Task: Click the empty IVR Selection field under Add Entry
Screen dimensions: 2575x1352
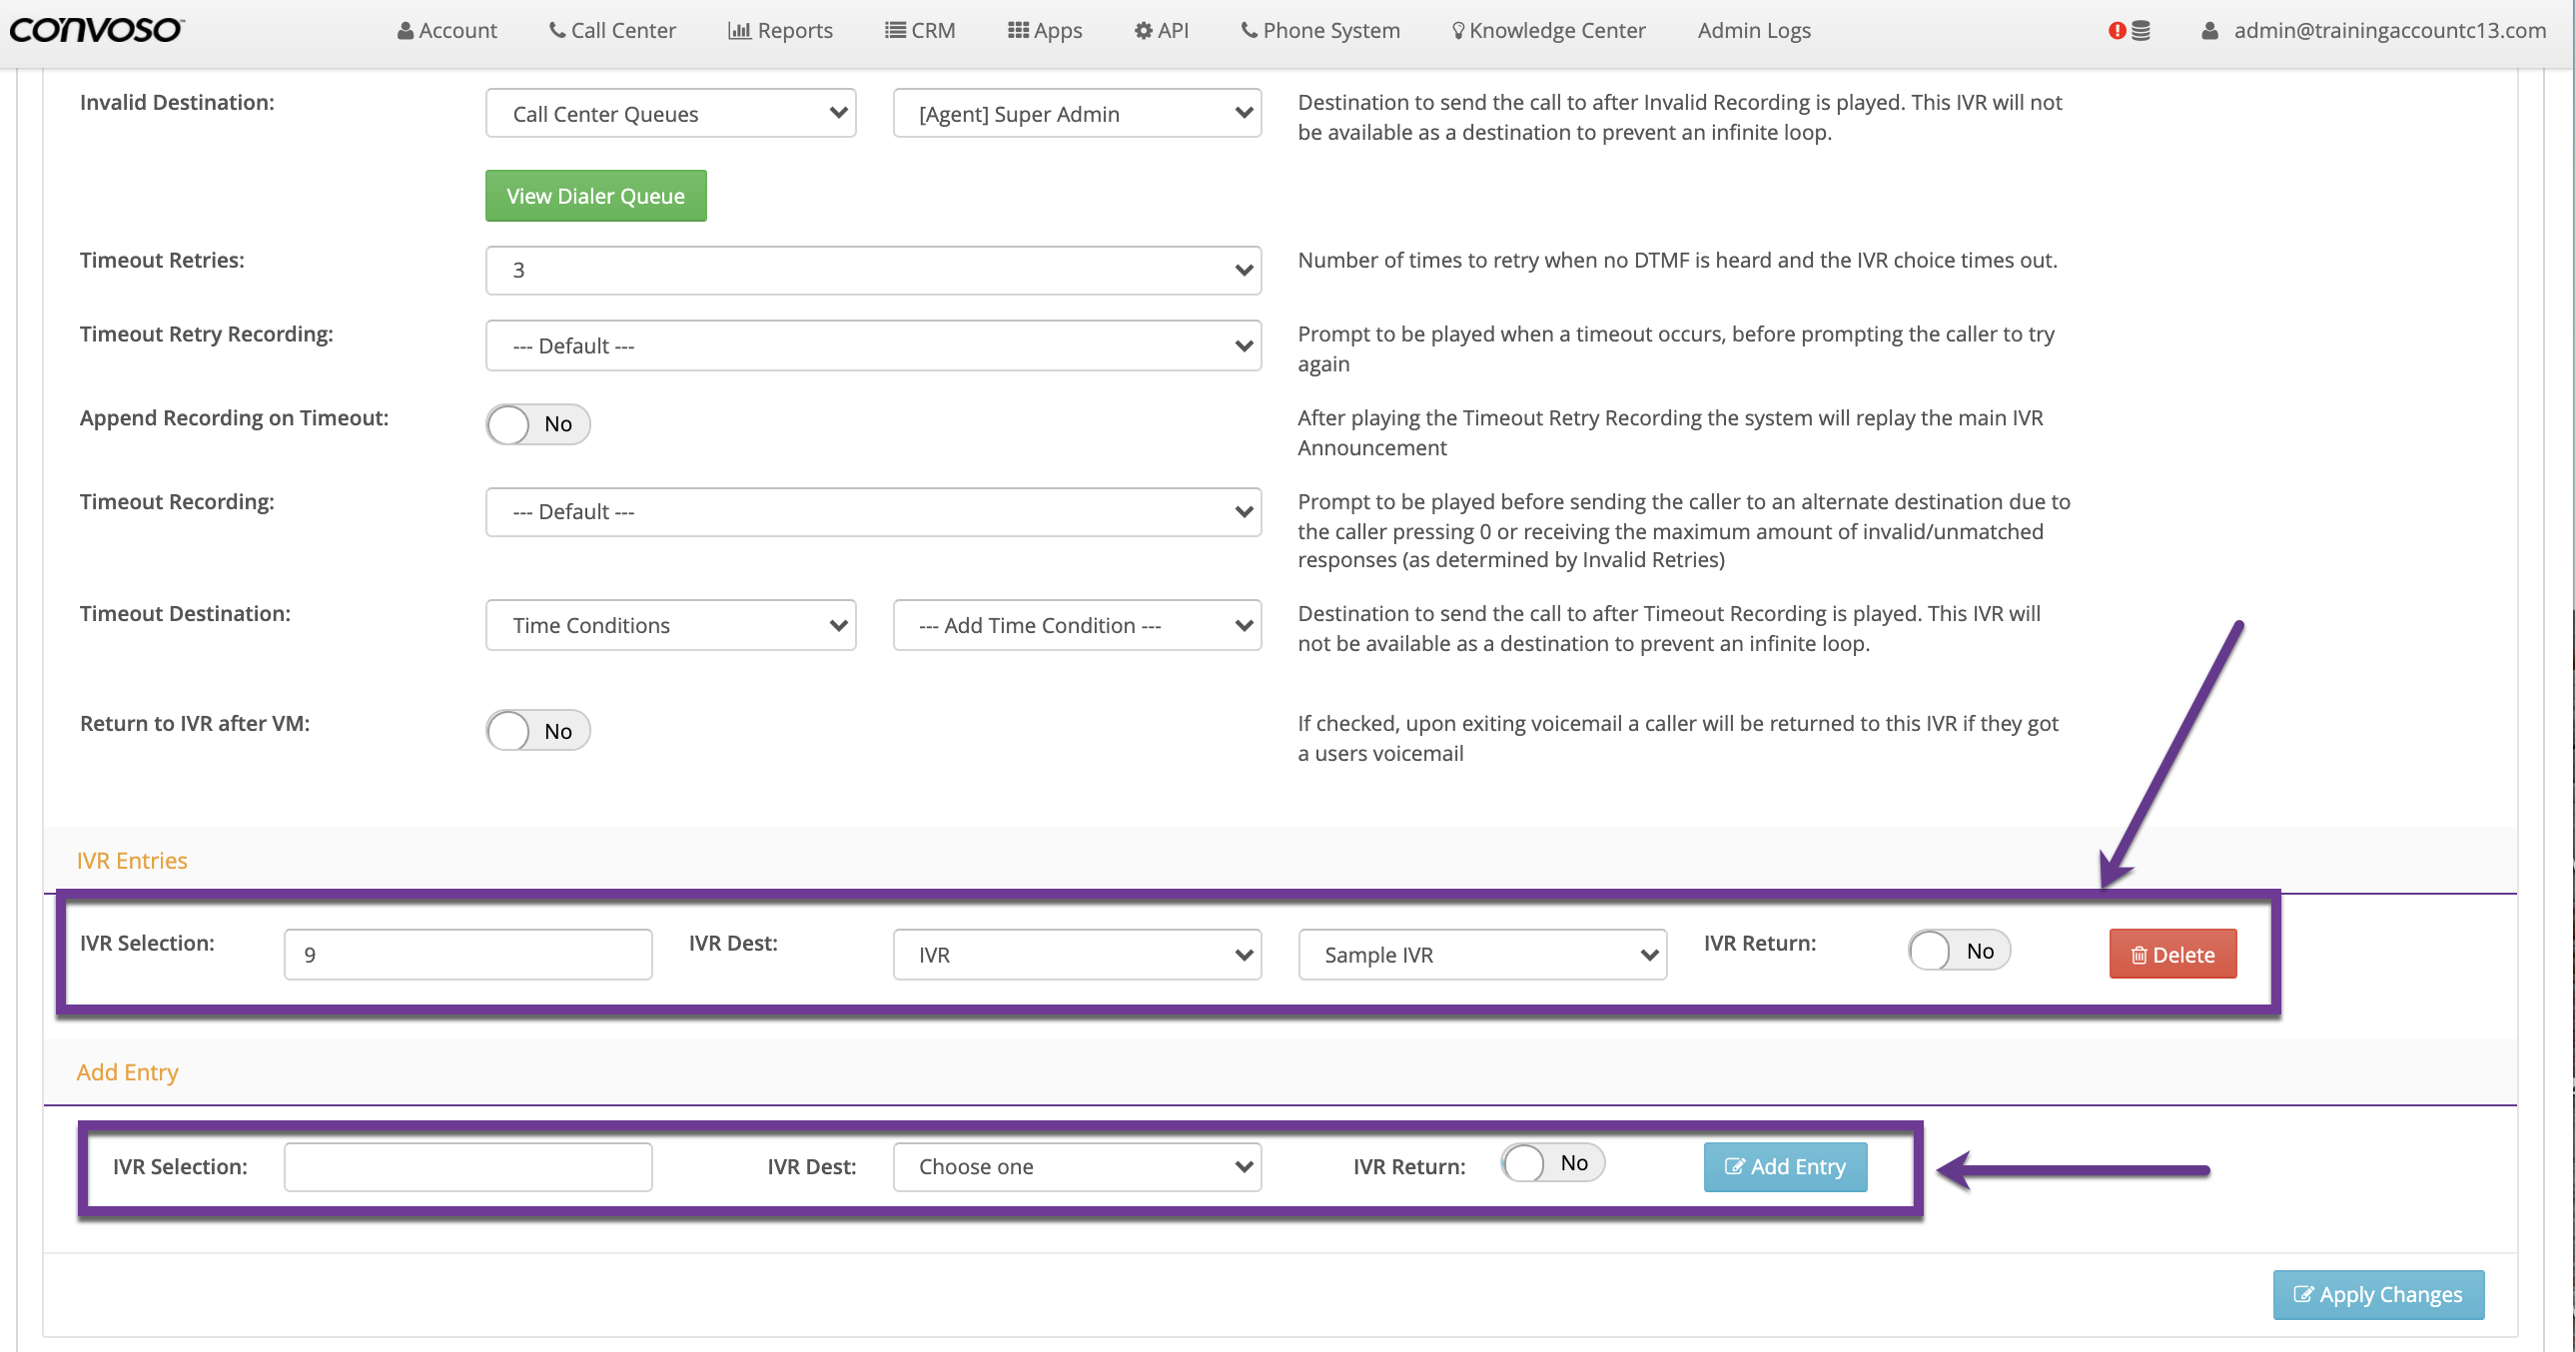Action: [x=467, y=1166]
